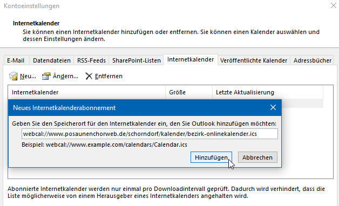This screenshot has width=339, height=206.
Task: Switch to the Adressbücher tab
Action: click(x=313, y=60)
